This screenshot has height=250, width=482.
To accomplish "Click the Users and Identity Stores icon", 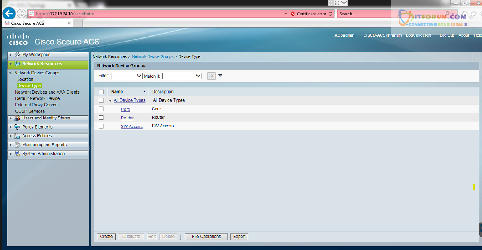I will [x=17, y=118].
